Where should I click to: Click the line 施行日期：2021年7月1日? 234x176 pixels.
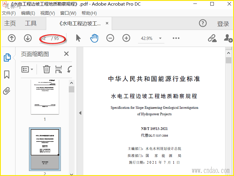(x=154, y=163)
